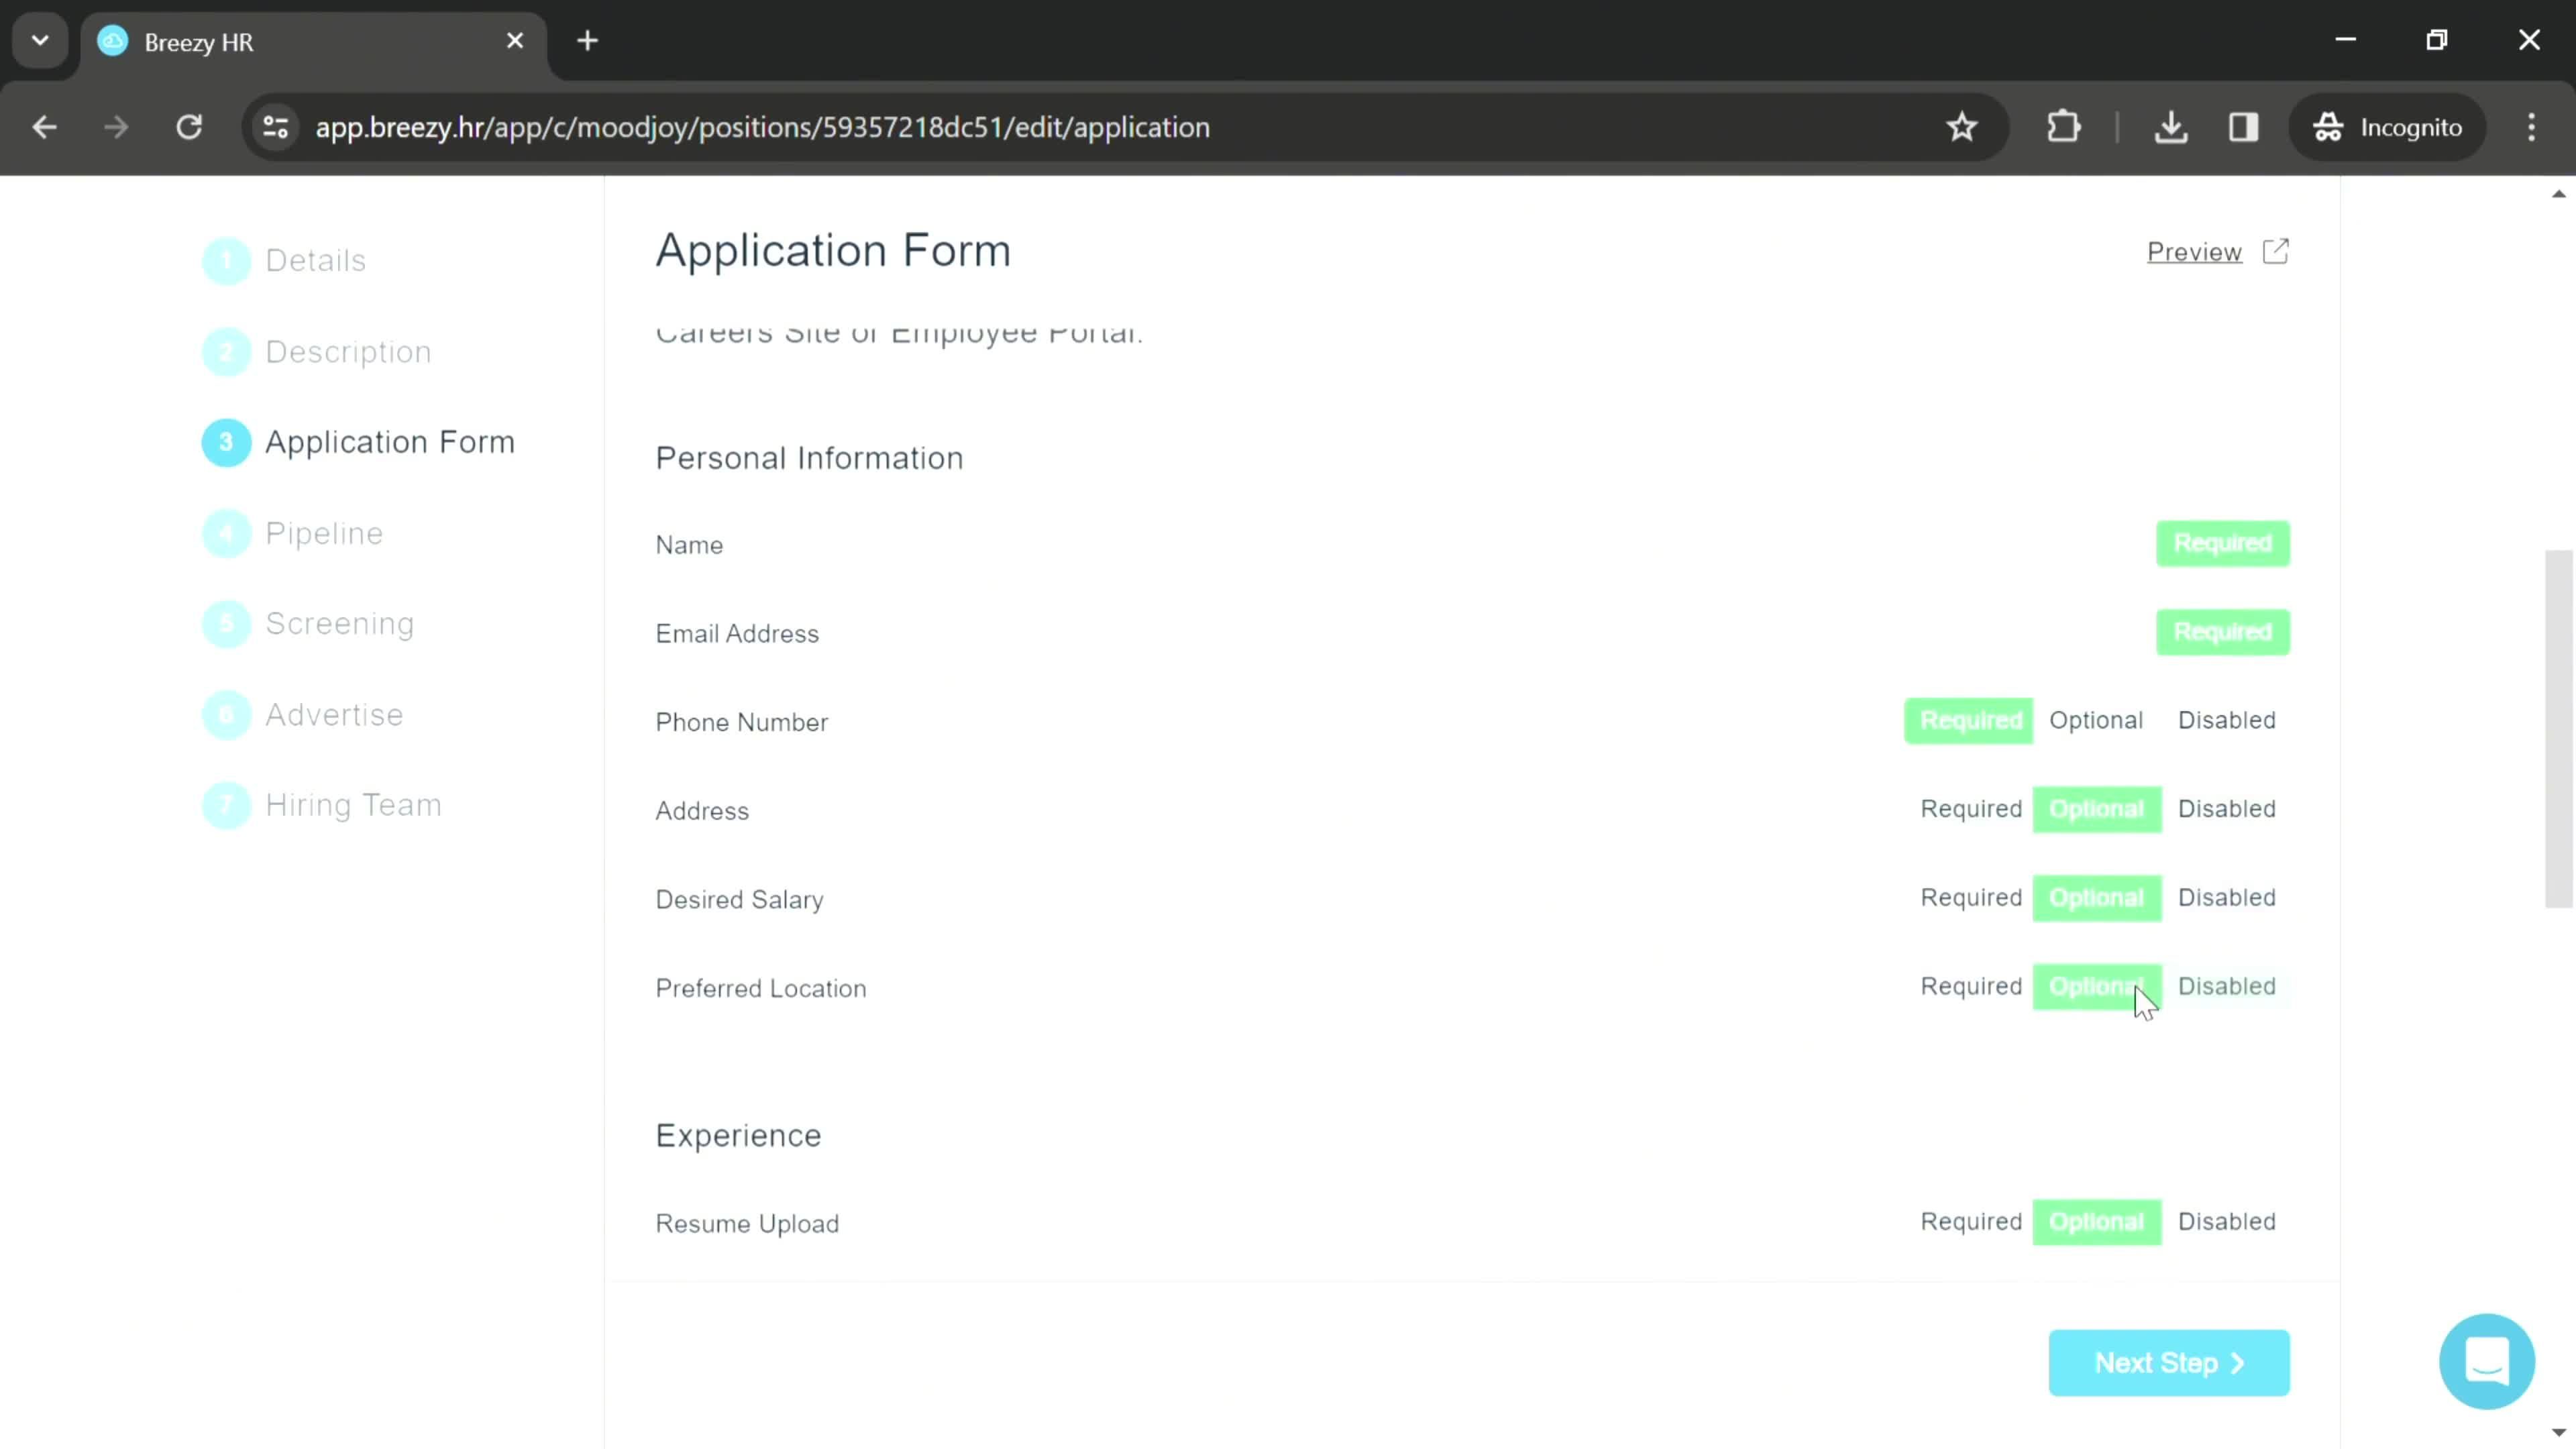
Task: Select Application Form tab
Action: pyautogui.click(x=389, y=442)
